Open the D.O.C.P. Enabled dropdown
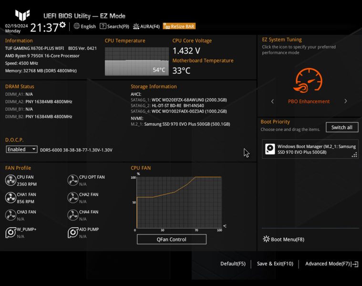This screenshot has height=286, width=362. coord(21,150)
